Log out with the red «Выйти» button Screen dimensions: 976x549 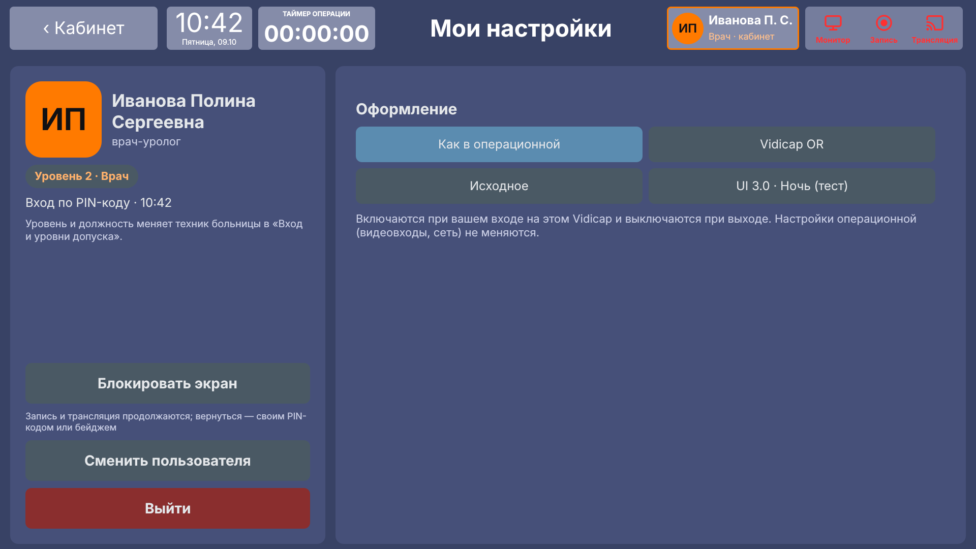tap(167, 508)
